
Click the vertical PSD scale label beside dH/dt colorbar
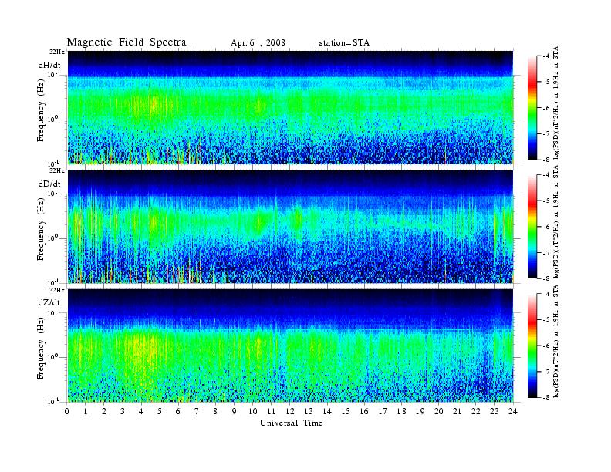click(x=556, y=103)
